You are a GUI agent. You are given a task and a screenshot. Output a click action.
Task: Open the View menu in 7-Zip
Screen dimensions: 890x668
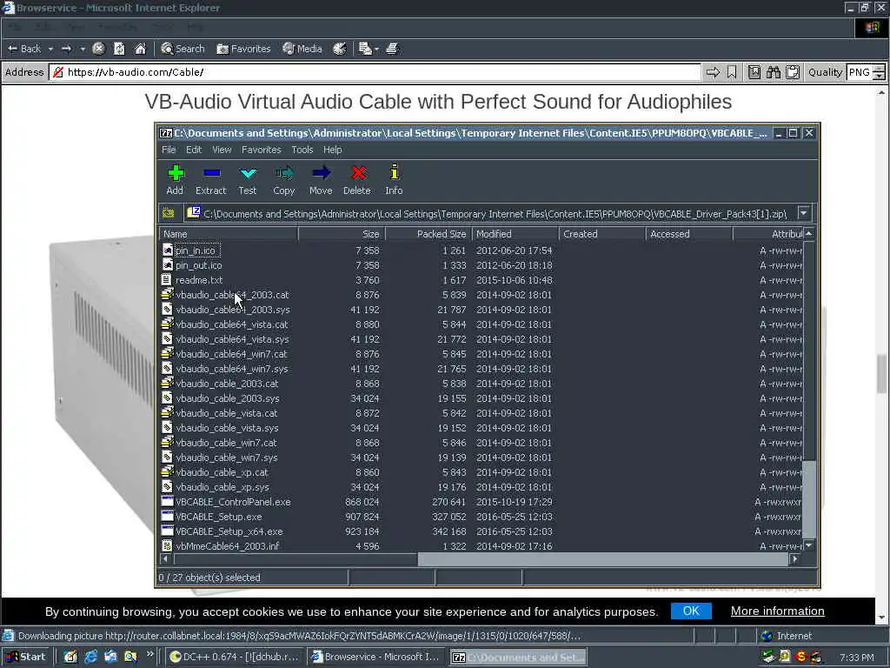click(222, 150)
